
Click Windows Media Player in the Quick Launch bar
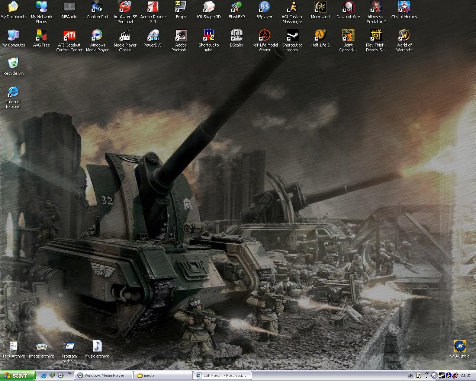pos(60,375)
